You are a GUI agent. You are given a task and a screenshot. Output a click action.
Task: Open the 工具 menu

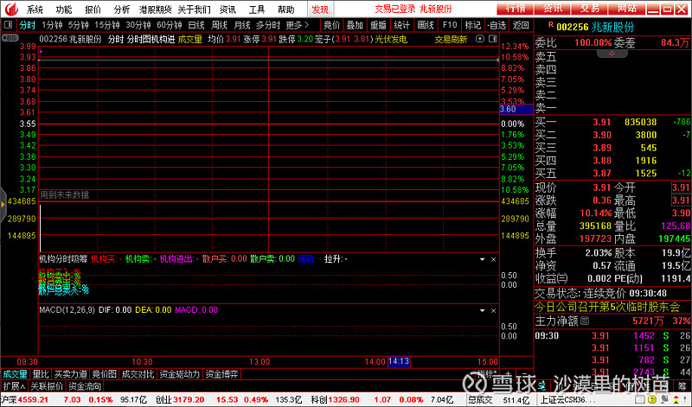[257, 10]
